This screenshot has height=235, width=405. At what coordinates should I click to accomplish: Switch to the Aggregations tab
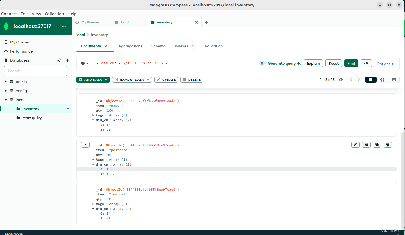(130, 46)
